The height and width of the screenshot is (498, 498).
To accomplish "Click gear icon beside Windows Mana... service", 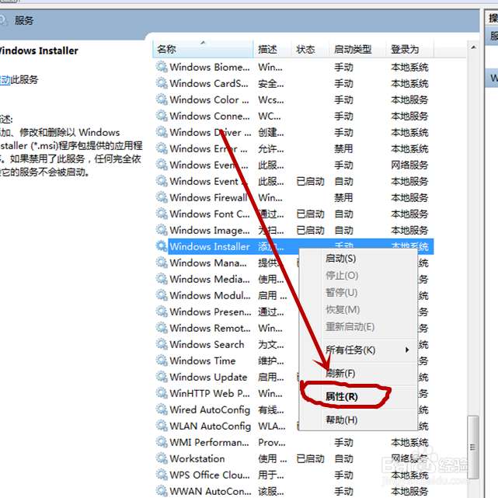I will click(x=162, y=263).
